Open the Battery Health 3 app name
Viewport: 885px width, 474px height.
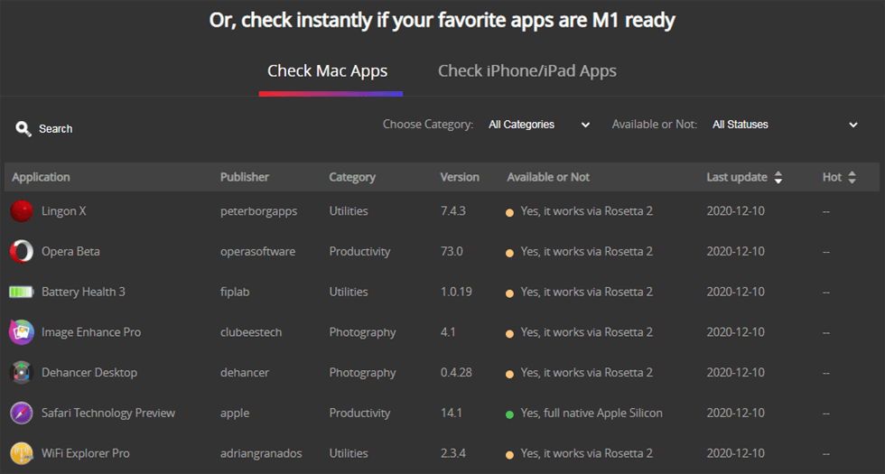[x=83, y=292]
